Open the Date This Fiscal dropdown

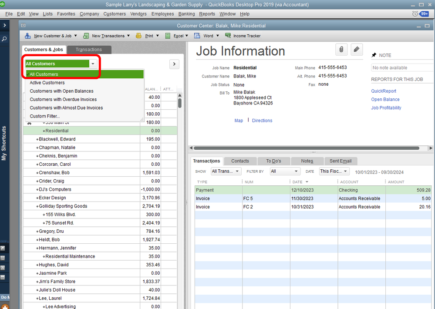(334, 171)
